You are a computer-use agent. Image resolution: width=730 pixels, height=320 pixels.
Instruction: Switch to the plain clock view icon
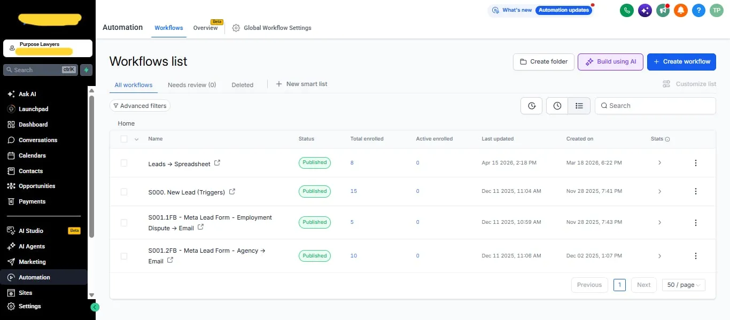point(557,106)
